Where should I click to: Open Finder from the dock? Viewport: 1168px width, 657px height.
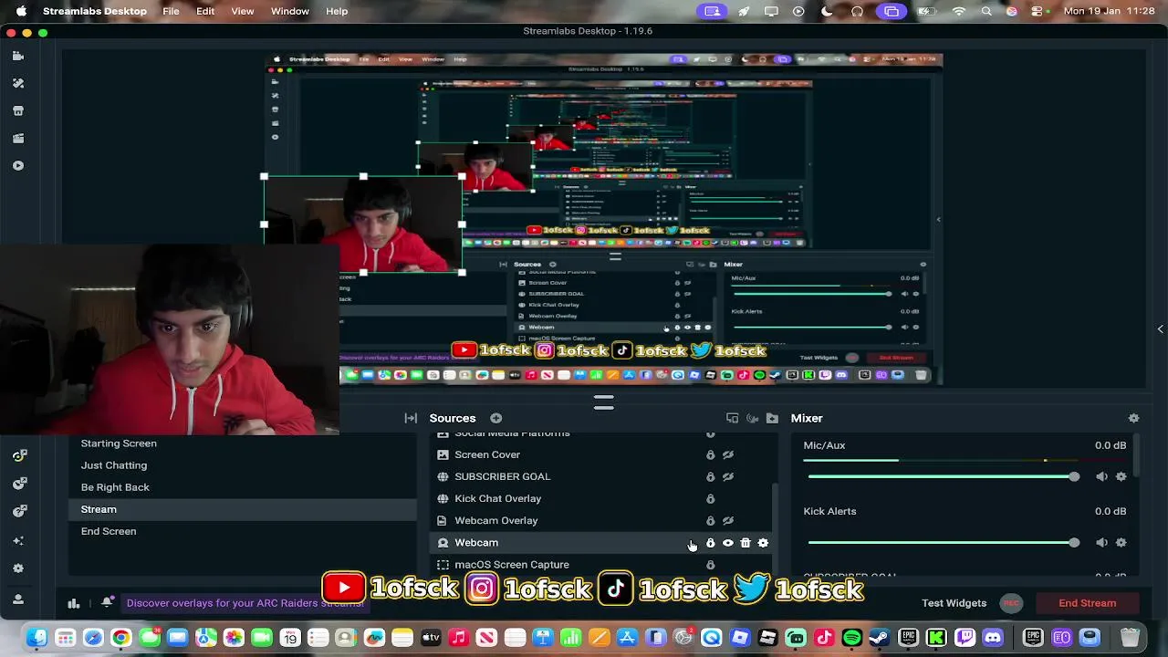[36, 638]
